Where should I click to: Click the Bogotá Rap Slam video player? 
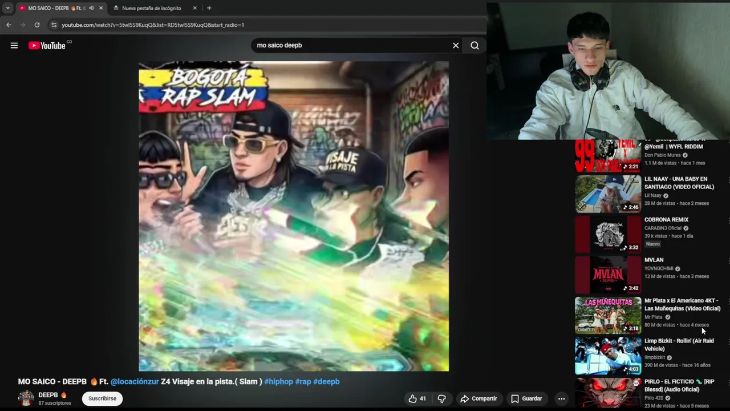pos(294,216)
